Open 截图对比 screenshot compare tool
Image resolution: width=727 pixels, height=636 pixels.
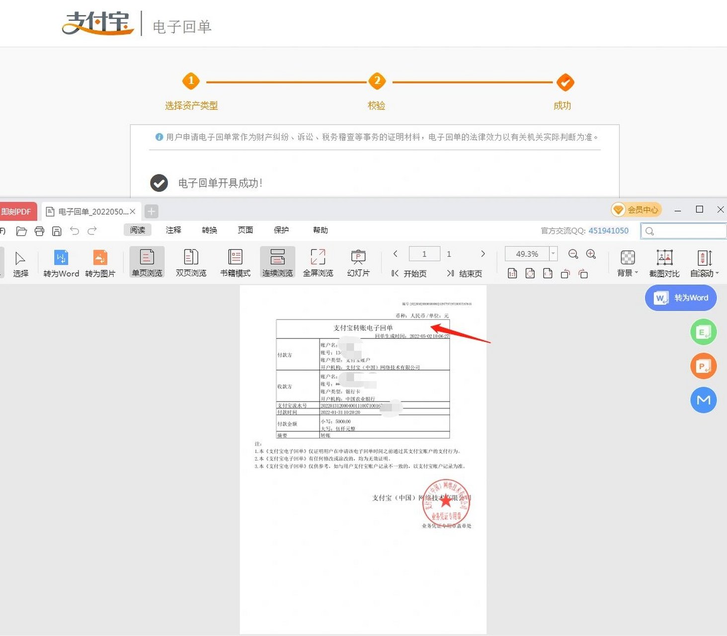(x=664, y=263)
